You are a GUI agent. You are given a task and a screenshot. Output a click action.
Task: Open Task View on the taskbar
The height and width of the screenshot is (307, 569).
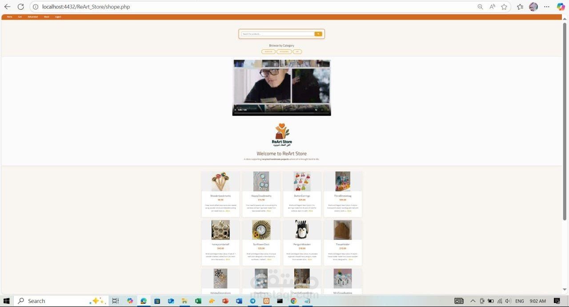tap(116, 301)
